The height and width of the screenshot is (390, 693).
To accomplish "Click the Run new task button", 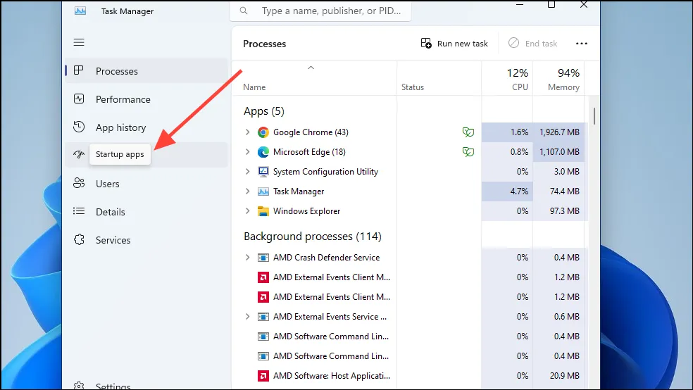I will point(454,44).
